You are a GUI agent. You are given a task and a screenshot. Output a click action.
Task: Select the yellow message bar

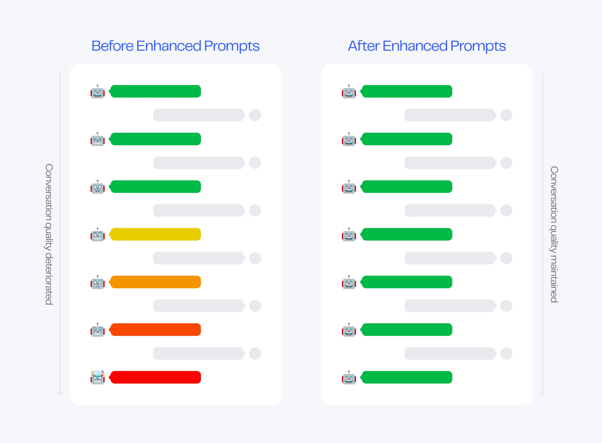[155, 234]
